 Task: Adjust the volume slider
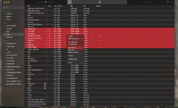pyautogui.click(x=147, y=2)
